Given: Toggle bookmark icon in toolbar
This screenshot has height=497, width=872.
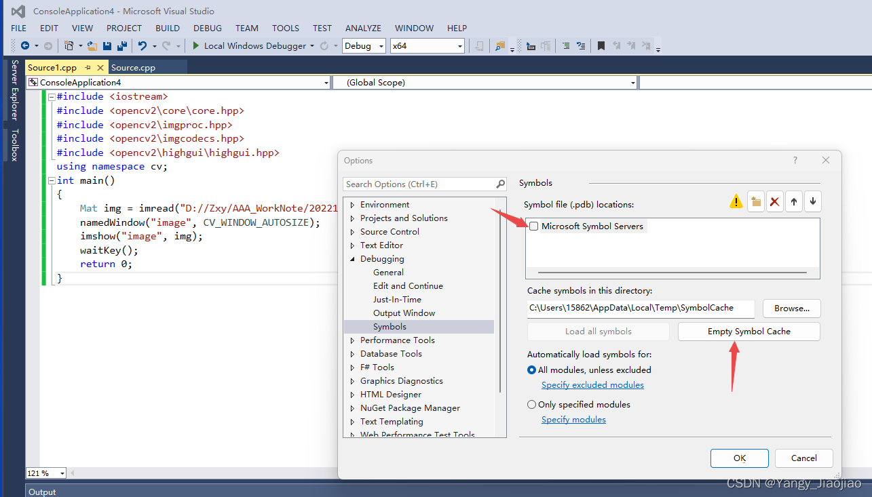Looking at the screenshot, I should [x=601, y=46].
